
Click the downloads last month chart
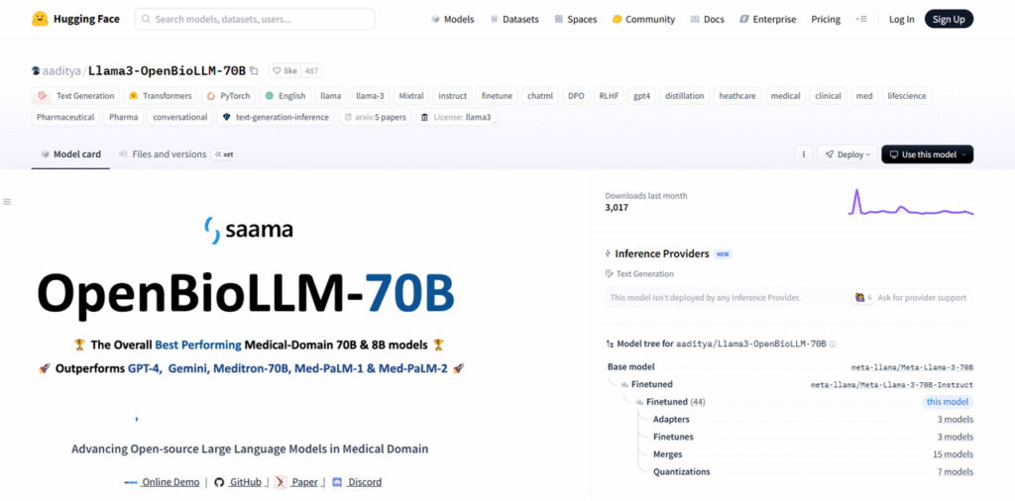tap(910, 203)
